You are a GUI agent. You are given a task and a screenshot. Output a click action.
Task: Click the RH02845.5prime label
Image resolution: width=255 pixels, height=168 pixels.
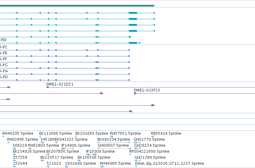coord(22,139)
